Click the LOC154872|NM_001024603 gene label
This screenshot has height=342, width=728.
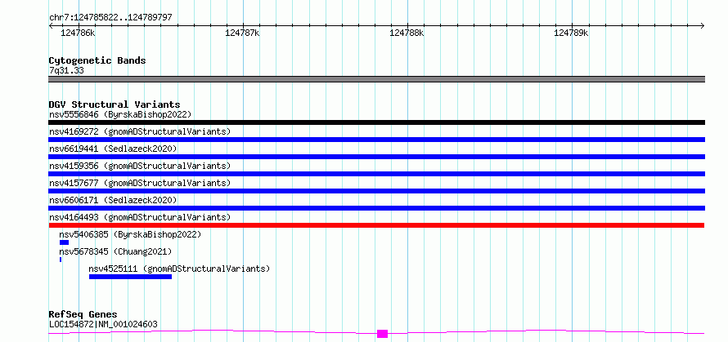coord(103,324)
